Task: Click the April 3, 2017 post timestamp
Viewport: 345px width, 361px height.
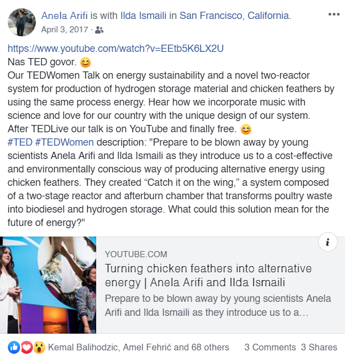Action: [x=65, y=30]
